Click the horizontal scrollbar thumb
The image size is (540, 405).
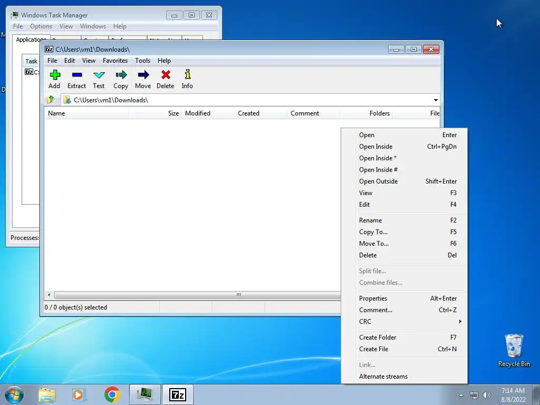click(198, 295)
